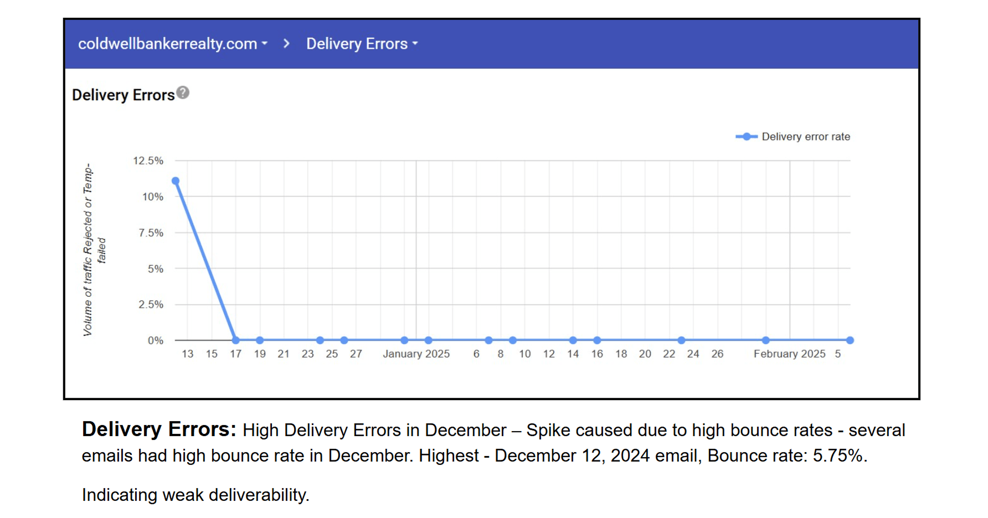Click the vertical axis title text
Viewport: 988px width, 518px height.
(89, 249)
